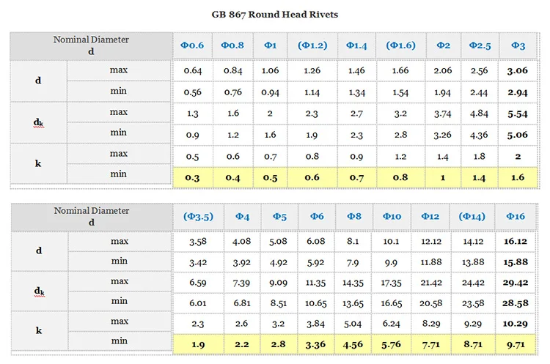Click the Φ10 column header
The width and height of the screenshot is (550, 364).
[x=392, y=217]
